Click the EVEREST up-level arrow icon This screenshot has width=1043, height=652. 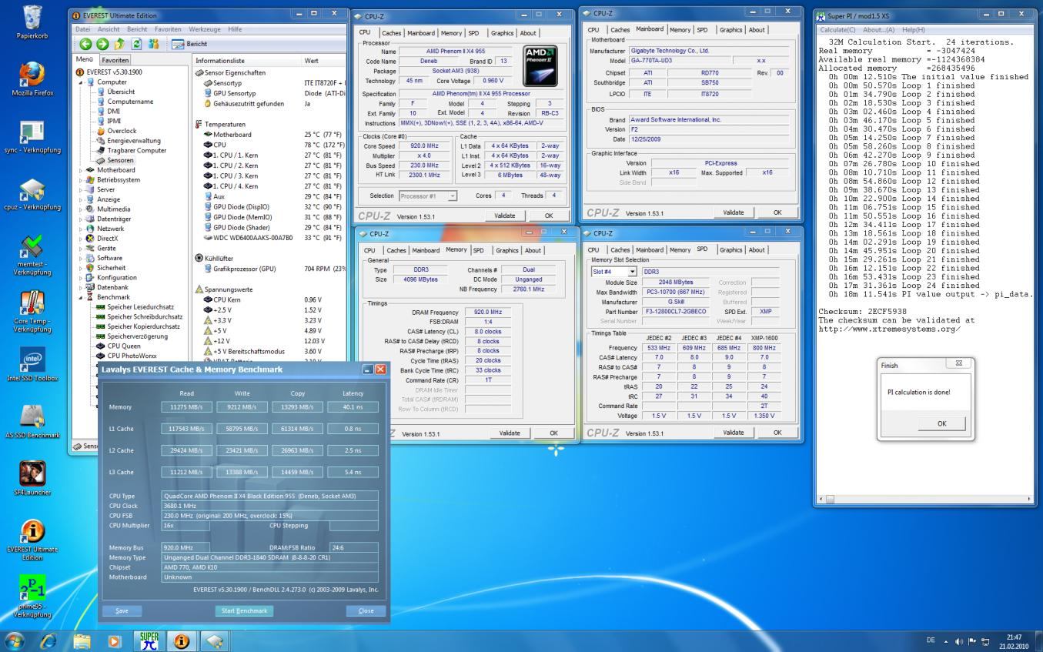pos(120,44)
